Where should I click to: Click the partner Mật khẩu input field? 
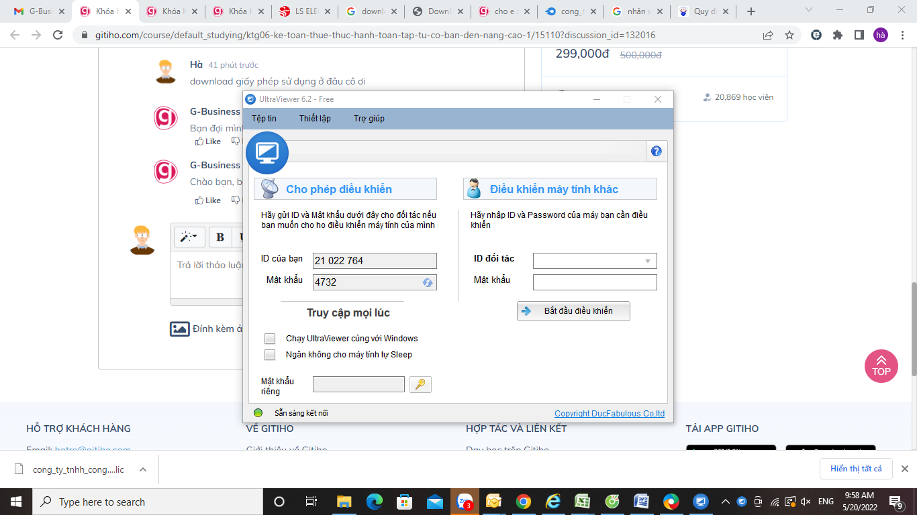[595, 282]
